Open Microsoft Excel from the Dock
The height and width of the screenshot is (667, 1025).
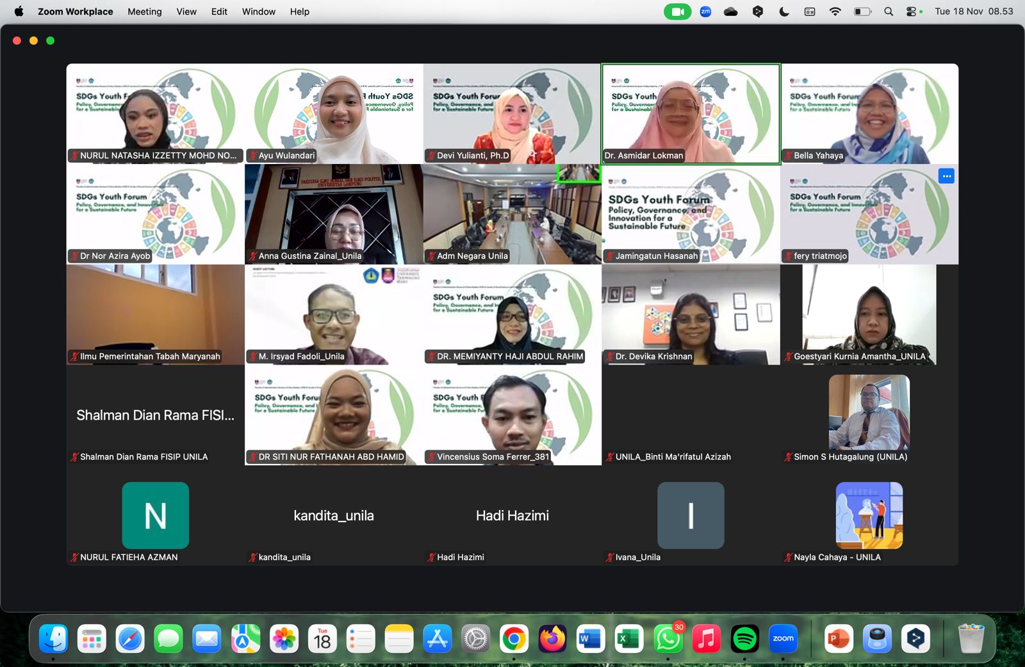pyautogui.click(x=629, y=638)
